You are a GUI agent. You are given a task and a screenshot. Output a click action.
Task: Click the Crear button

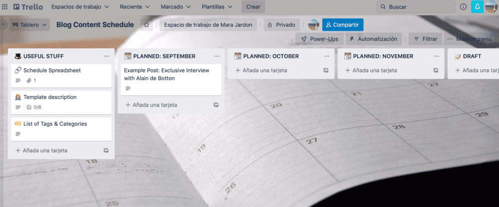click(253, 6)
